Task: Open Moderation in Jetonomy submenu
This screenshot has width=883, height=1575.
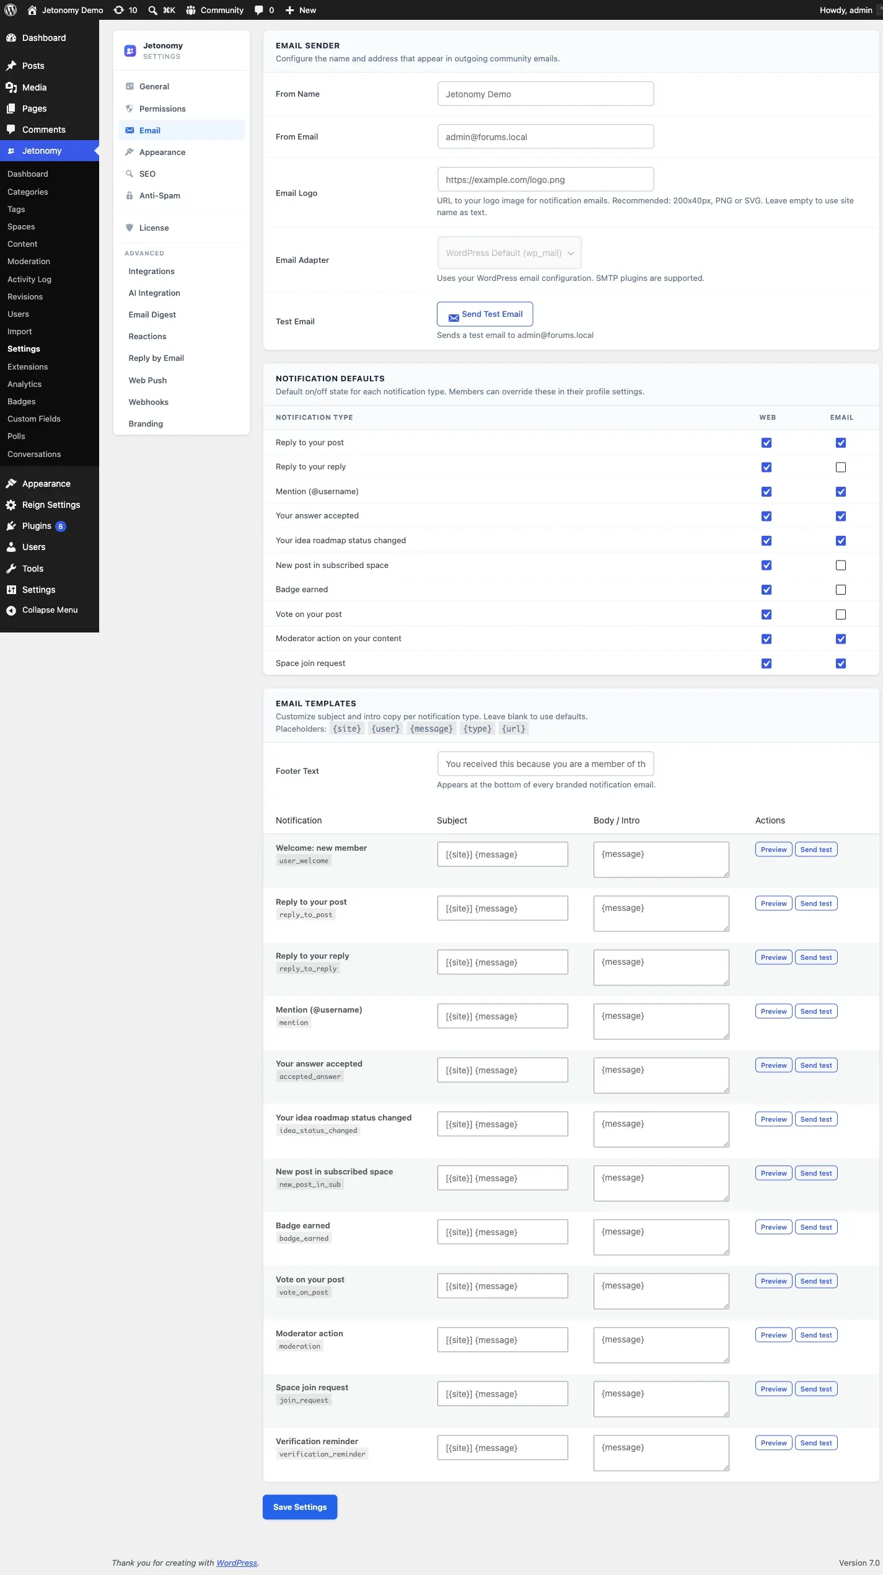Action: pyautogui.click(x=29, y=262)
